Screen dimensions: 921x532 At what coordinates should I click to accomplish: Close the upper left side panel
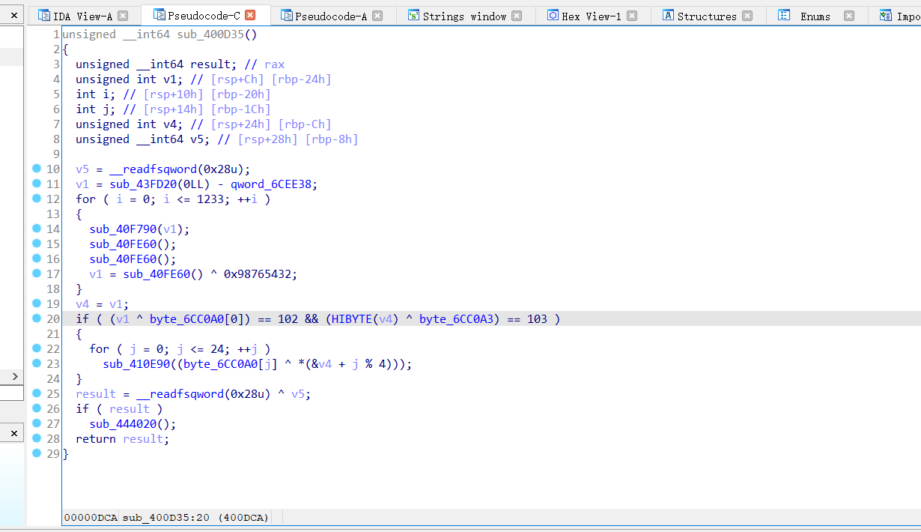13,15
